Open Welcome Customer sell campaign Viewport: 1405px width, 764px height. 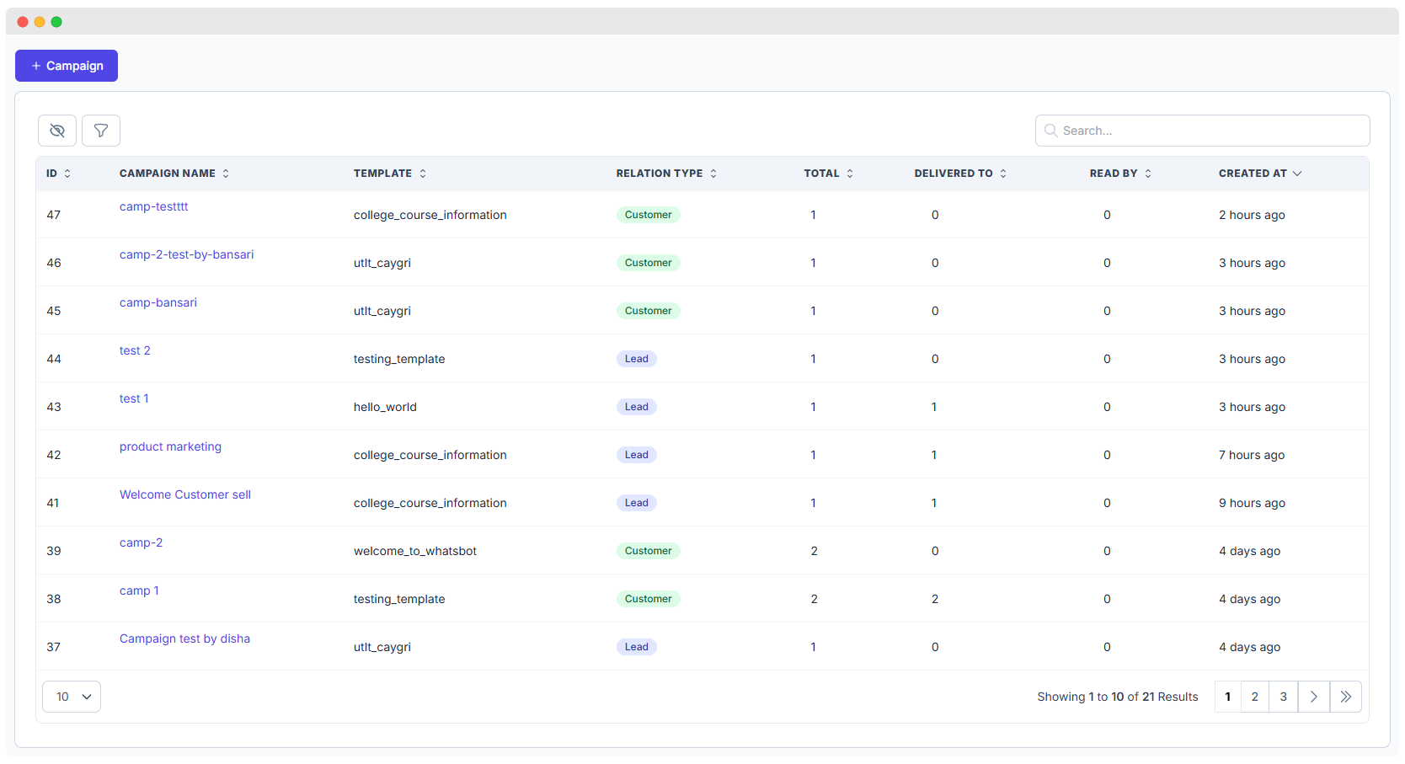click(185, 494)
